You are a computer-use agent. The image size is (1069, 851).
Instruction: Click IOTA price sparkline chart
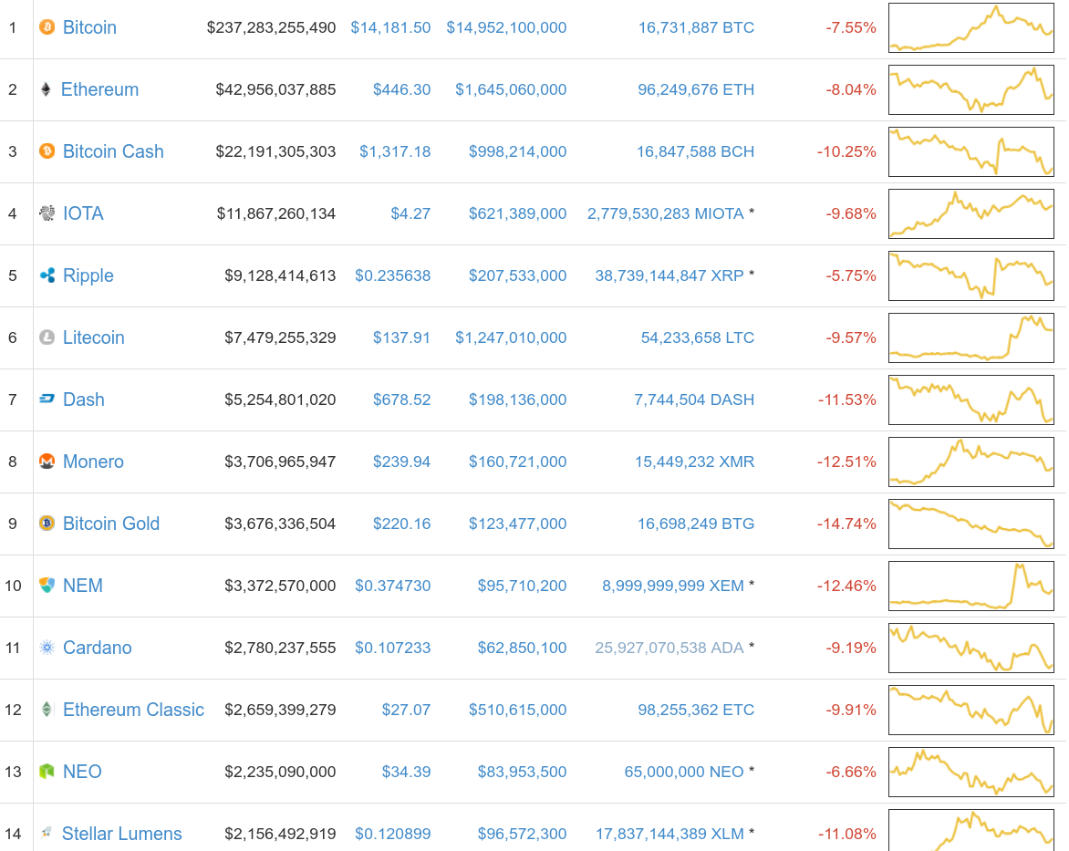click(x=971, y=214)
